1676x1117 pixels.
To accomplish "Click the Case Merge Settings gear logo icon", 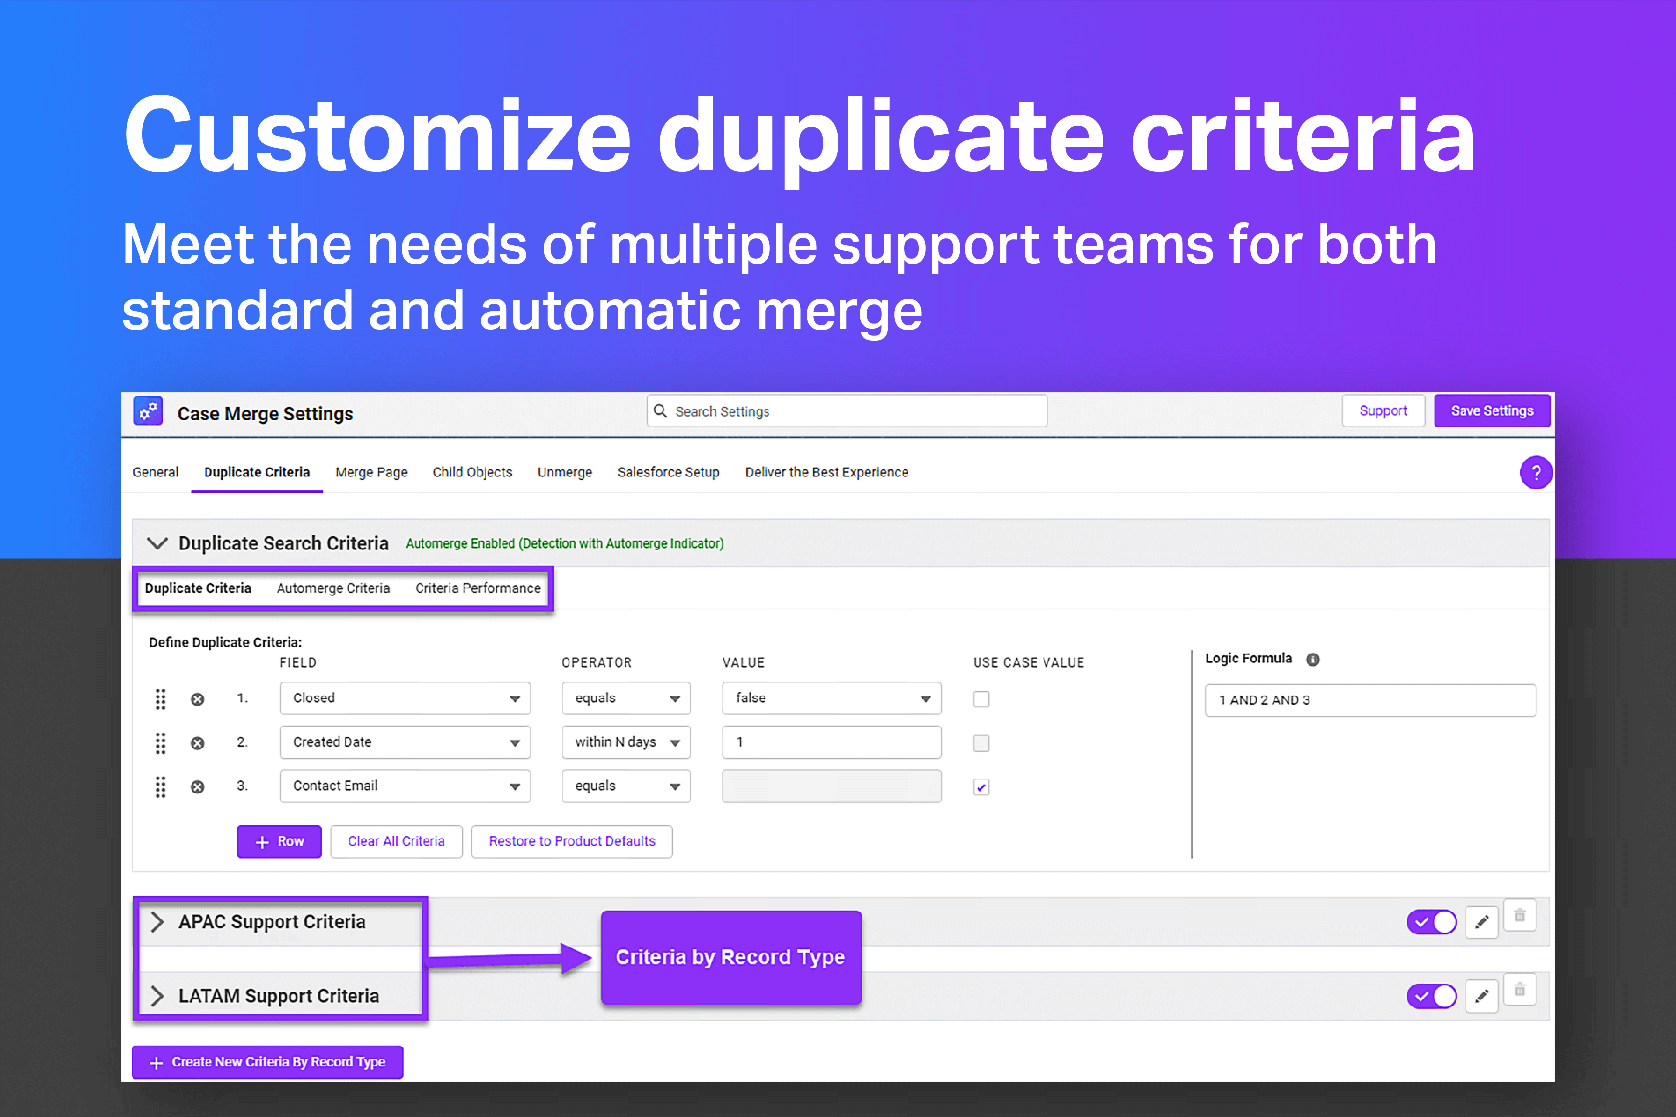I will [x=147, y=411].
